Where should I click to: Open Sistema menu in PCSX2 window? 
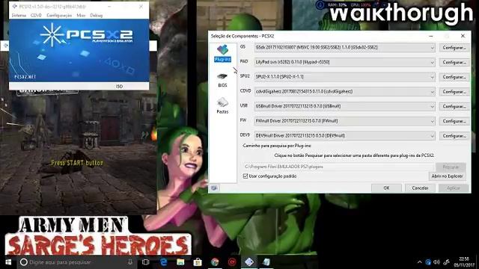point(19,15)
